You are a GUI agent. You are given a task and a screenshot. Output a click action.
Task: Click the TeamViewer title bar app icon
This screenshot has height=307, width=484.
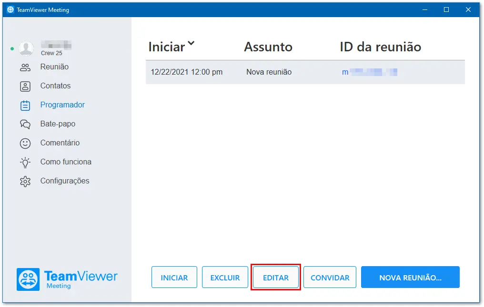10,10
